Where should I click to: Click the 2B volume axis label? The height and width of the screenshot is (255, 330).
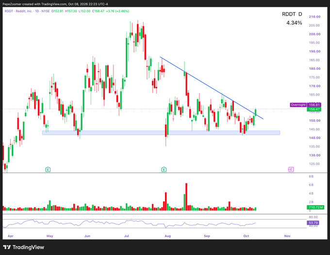click(311, 202)
